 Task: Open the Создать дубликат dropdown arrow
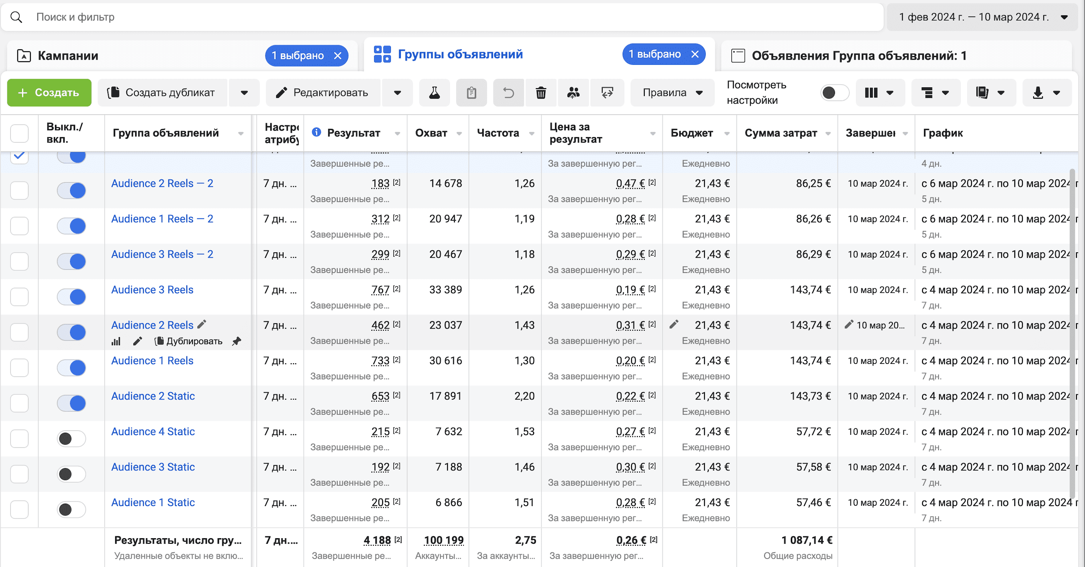244,92
